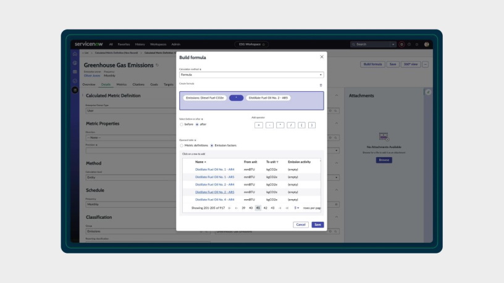Screen dimensions: 504x283
Task: Go to the next page arrow
Action: 280,208
